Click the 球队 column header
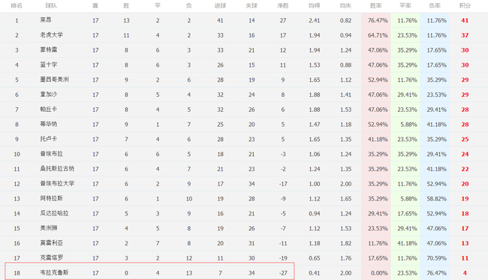 51,5
